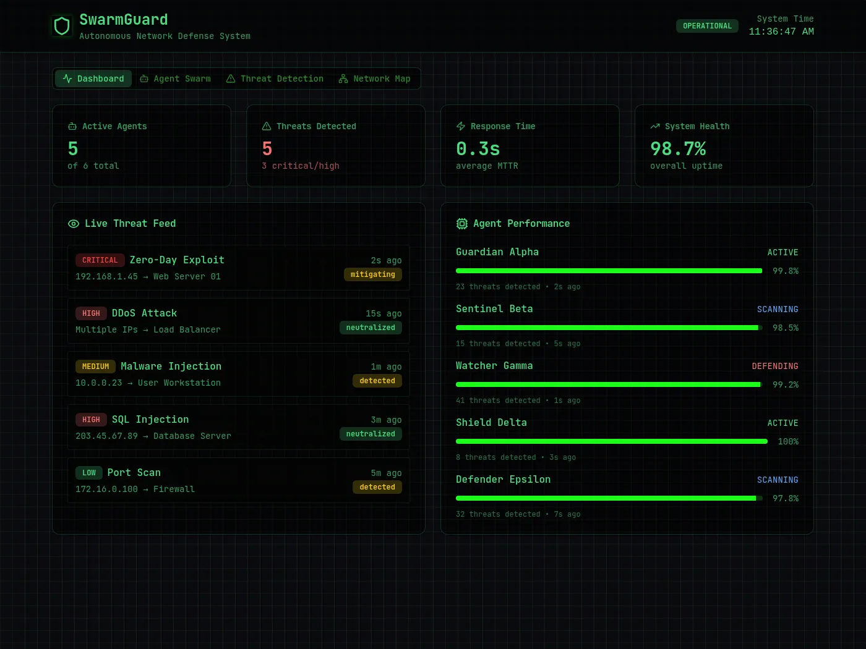The width and height of the screenshot is (866, 649).
Task: Click '192.168.1.45 → Web Server 01' text
Action: click(x=148, y=276)
